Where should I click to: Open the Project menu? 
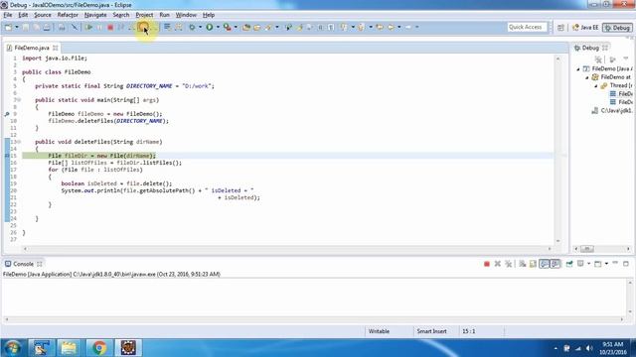[x=144, y=15]
